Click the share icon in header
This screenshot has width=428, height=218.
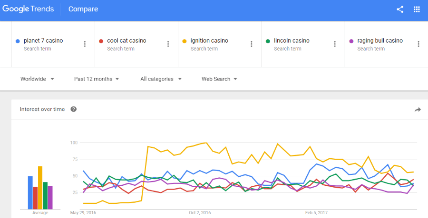pos(400,9)
